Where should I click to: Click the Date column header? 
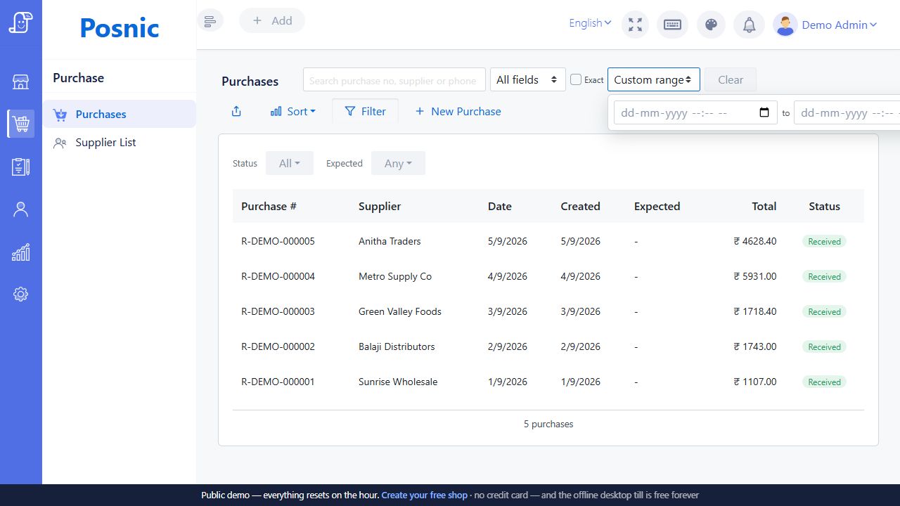click(500, 206)
